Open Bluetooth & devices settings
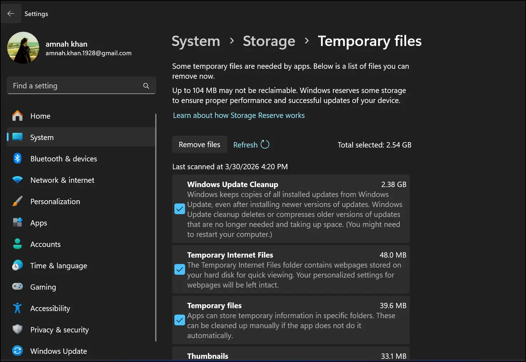Image resolution: width=526 pixels, height=362 pixels. [x=63, y=159]
